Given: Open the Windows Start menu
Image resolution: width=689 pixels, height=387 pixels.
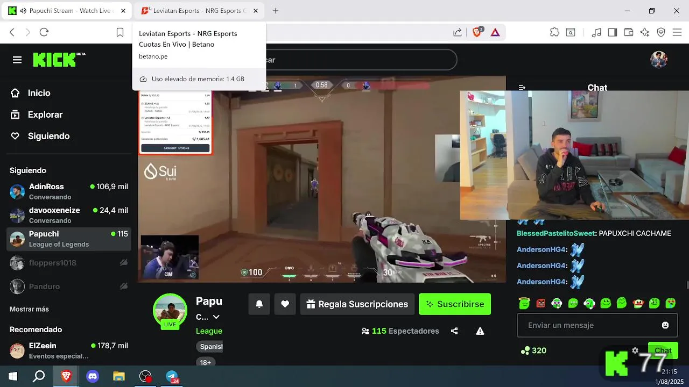Looking at the screenshot, I should (13, 376).
